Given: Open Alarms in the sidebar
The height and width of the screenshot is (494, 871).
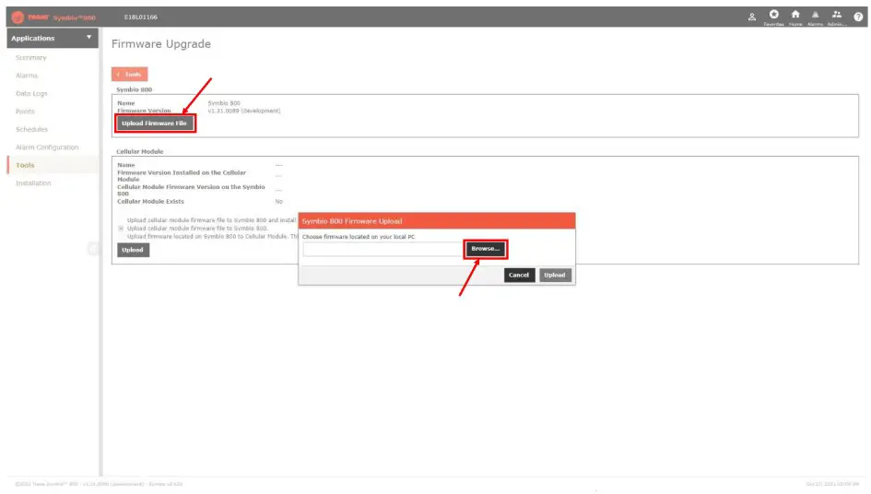Looking at the screenshot, I should [x=27, y=76].
